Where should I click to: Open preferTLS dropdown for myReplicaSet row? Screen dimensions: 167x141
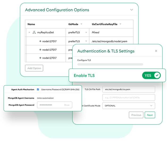pyautogui.click(x=86, y=32)
